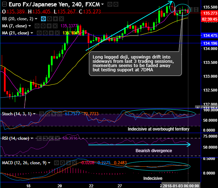Remove RSI indicator with X icon

57,138
